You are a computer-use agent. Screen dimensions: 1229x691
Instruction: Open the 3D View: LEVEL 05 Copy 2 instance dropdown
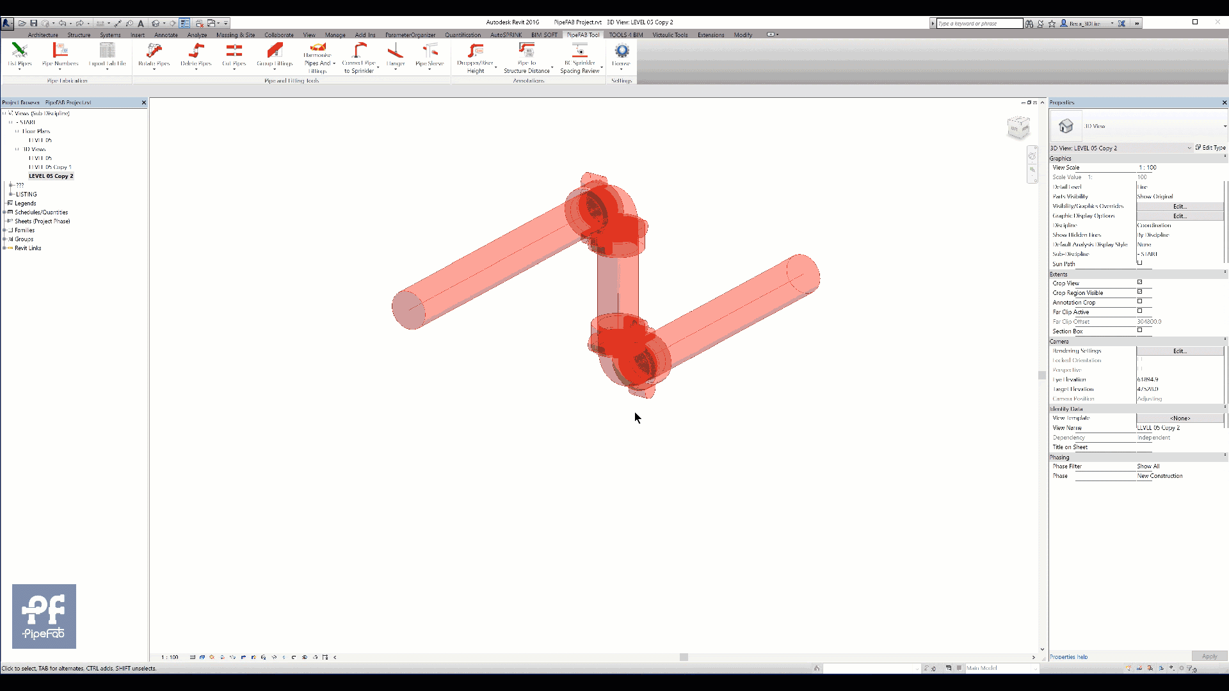(1189, 148)
